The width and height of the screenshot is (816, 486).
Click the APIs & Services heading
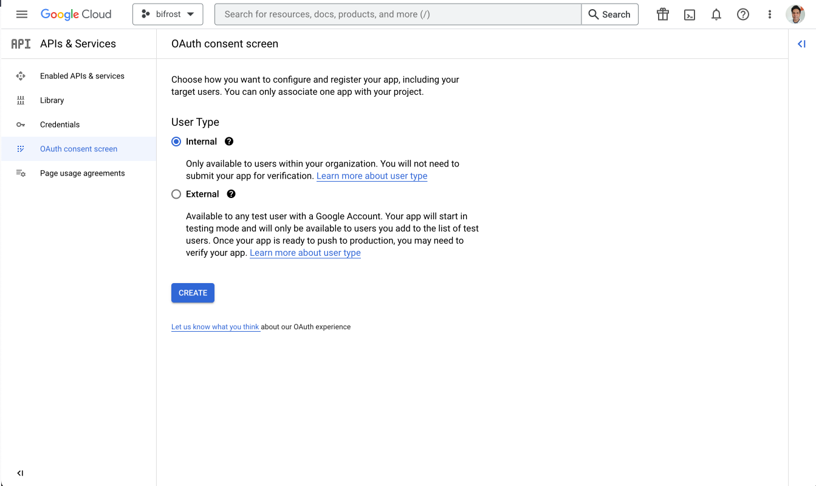click(78, 44)
